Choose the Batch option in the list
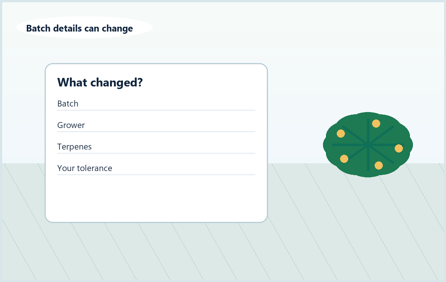 coord(156,104)
